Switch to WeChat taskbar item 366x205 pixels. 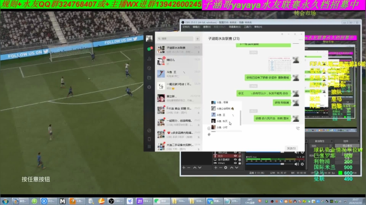pos(161,201)
